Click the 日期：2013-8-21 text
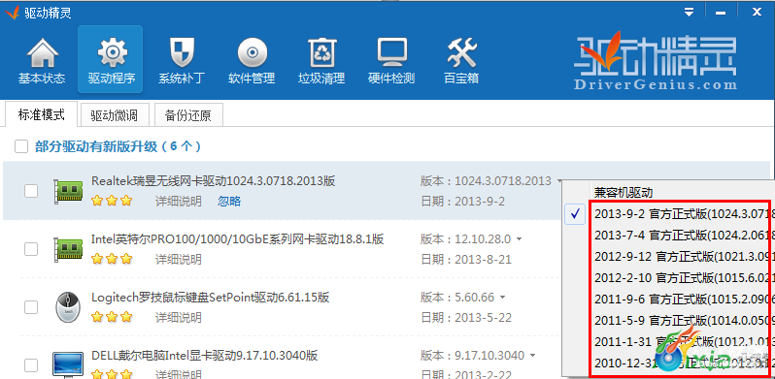The image size is (775, 379). [466, 259]
